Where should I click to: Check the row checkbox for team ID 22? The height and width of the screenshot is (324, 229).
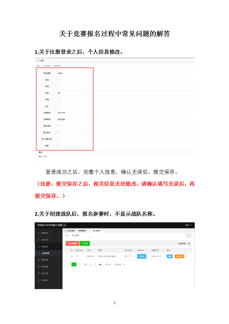67,256
